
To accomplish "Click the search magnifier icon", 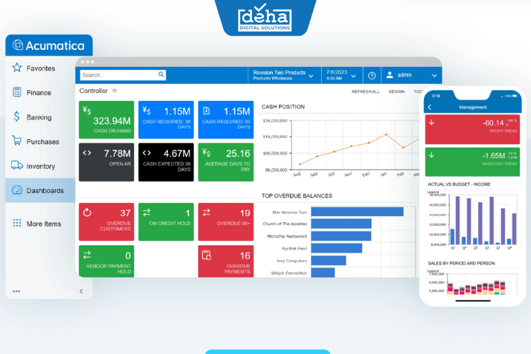I will pos(161,74).
